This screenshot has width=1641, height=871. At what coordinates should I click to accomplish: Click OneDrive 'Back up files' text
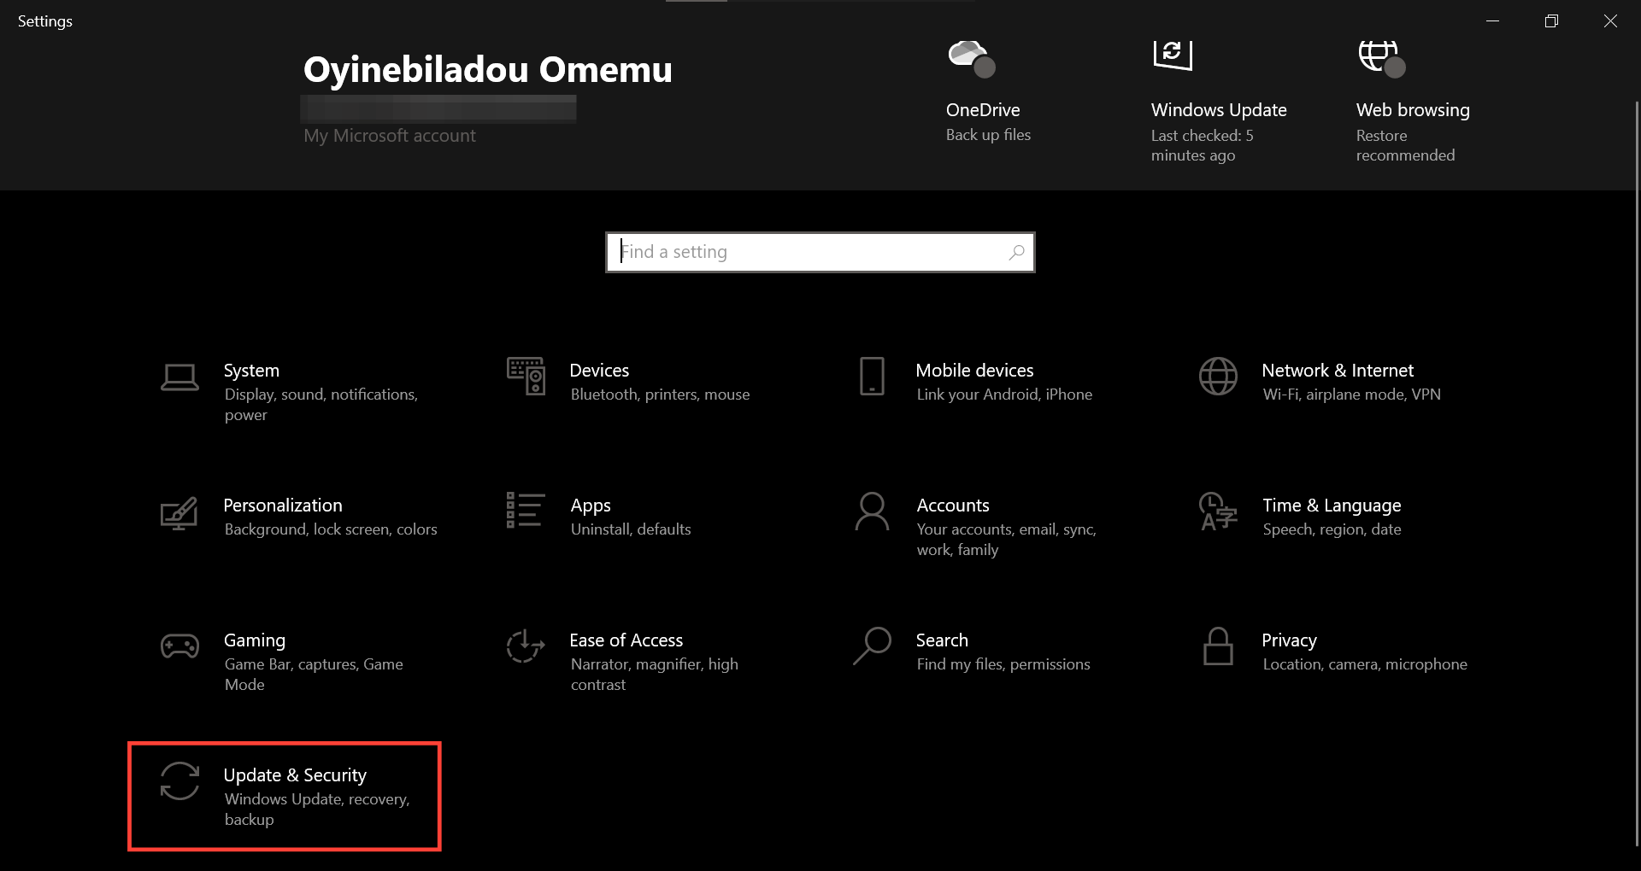click(988, 135)
